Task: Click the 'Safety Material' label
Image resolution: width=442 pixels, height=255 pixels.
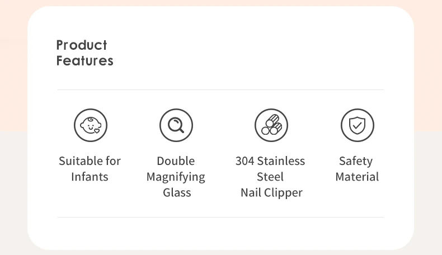Action: pyautogui.click(x=357, y=169)
